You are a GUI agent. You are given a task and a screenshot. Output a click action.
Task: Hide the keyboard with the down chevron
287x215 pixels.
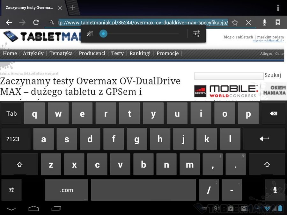pos(11,209)
